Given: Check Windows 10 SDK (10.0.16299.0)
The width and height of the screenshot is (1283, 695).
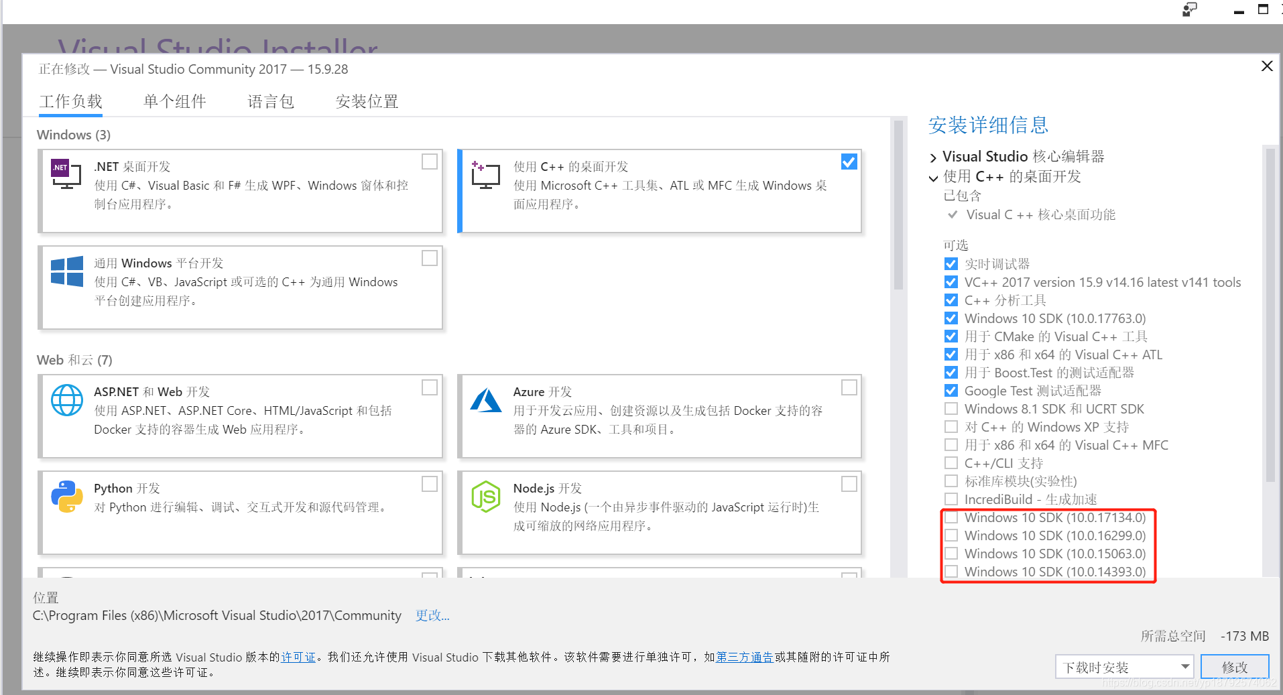Looking at the screenshot, I should tap(951, 535).
